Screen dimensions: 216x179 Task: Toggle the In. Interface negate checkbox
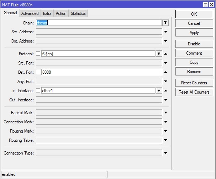(x=38, y=91)
